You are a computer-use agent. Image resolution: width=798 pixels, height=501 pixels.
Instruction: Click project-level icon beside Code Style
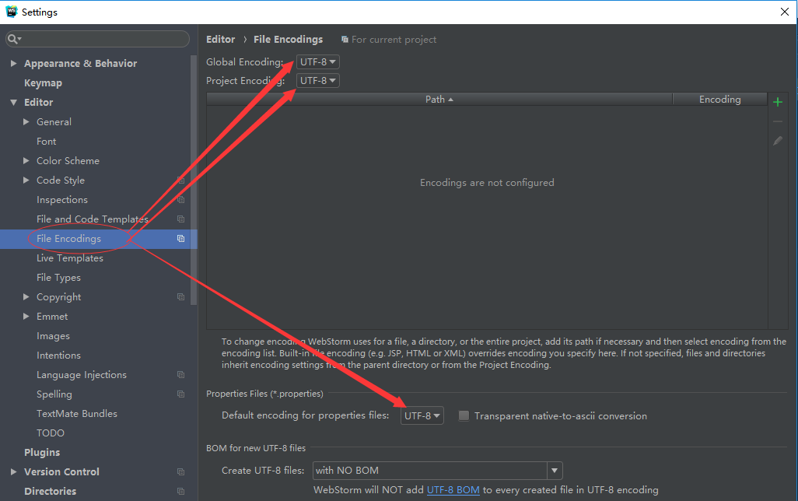click(x=180, y=180)
